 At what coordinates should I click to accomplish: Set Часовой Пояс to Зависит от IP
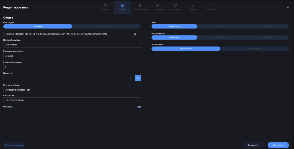coord(174,38)
